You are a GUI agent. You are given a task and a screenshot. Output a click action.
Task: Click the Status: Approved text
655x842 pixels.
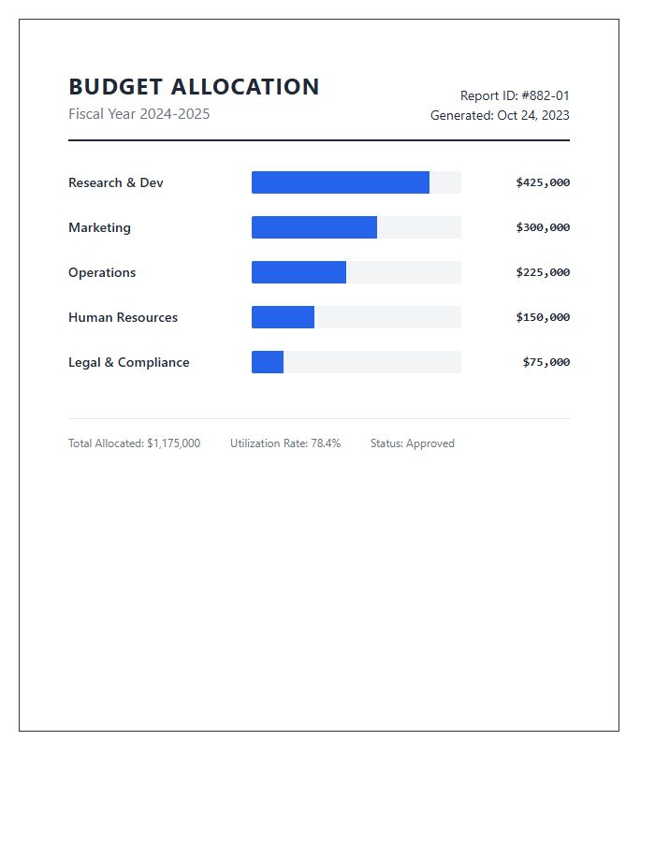pyautogui.click(x=413, y=443)
